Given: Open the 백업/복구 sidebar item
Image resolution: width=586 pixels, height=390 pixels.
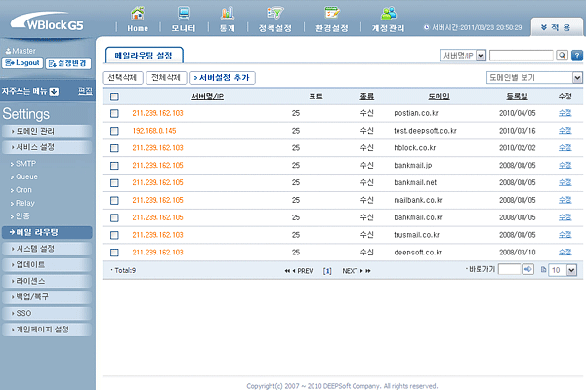Looking at the screenshot, I should tap(47, 297).
